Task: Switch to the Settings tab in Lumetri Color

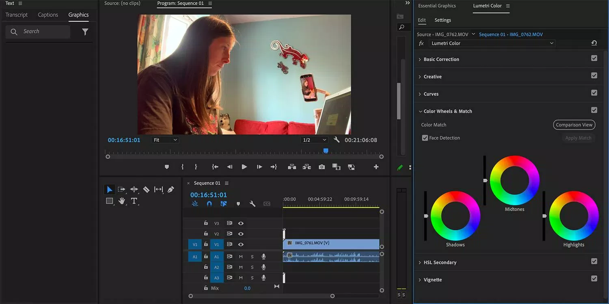Action: click(x=443, y=20)
